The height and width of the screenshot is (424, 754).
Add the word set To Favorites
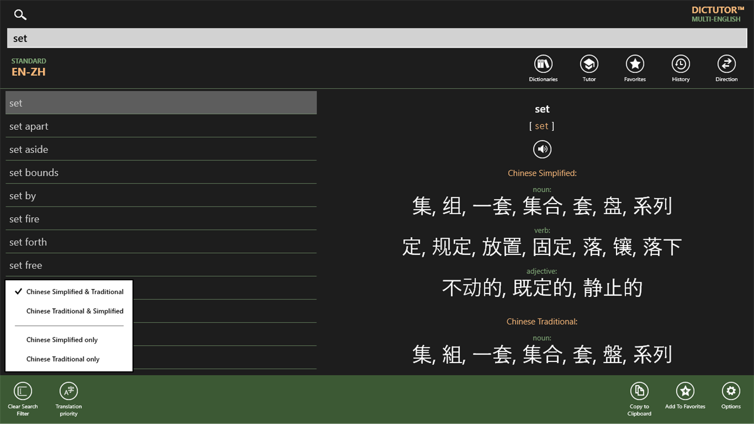click(x=684, y=392)
